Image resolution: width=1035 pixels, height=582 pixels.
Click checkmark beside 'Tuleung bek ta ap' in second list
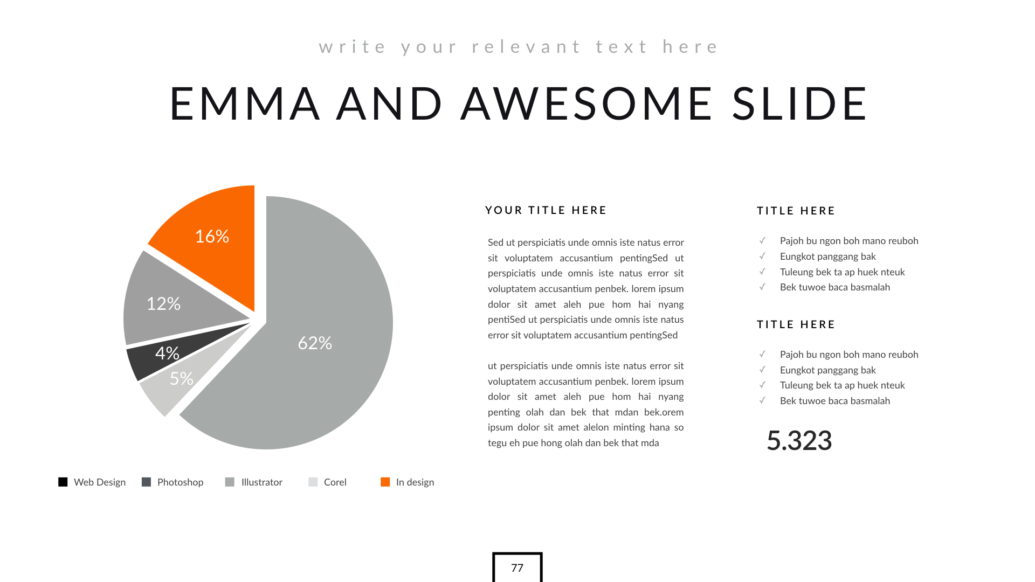[x=762, y=385]
